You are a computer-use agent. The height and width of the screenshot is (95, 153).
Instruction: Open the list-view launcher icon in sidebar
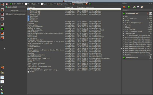click(x=2, y=82)
